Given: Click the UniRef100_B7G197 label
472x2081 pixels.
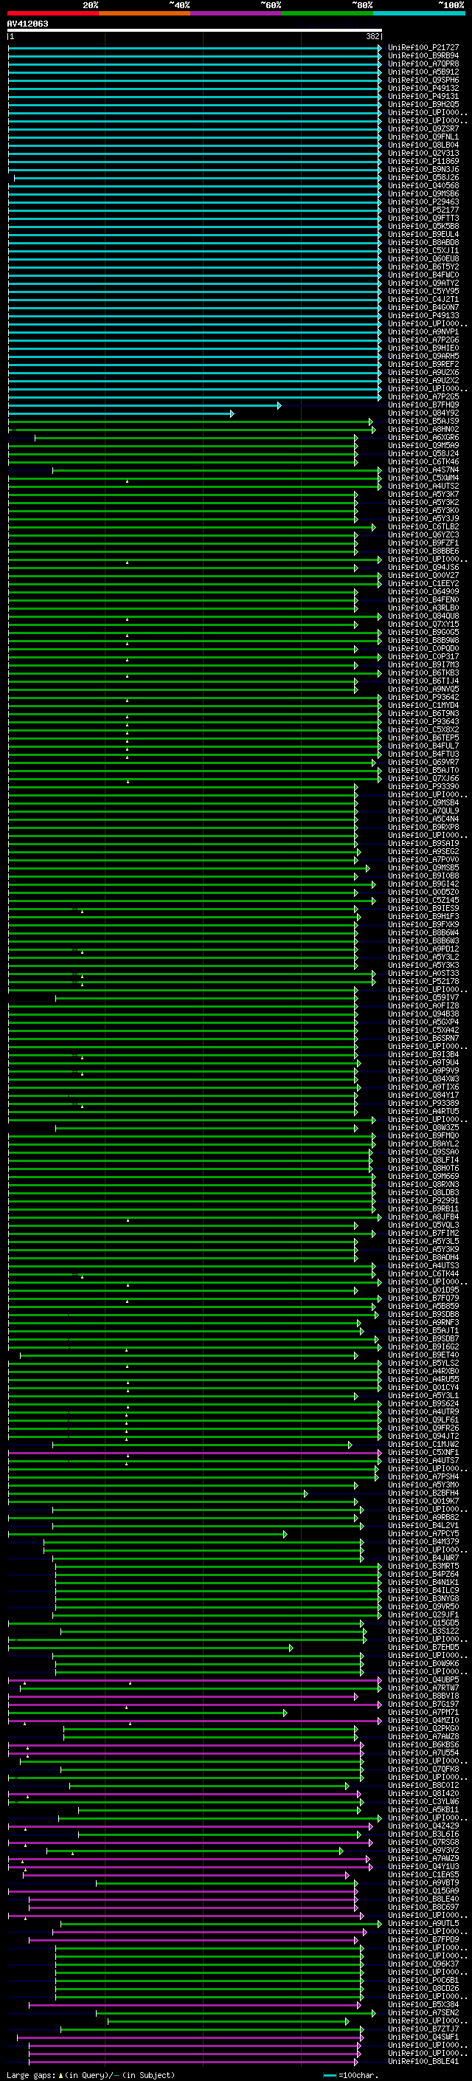Looking at the screenshot, I should click(x=423, y=1705).
